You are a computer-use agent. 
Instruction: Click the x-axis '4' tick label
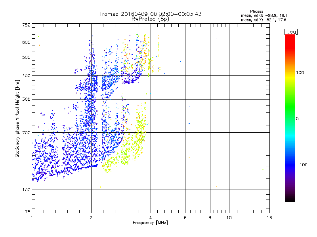point(151,218)
